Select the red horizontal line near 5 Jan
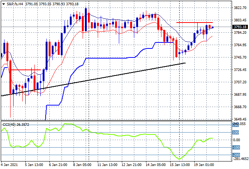Screen dimensions: 249x169 click(x=25, y=70)
